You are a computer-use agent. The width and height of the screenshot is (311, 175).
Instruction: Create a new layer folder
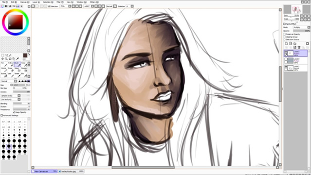coord(295,44)
